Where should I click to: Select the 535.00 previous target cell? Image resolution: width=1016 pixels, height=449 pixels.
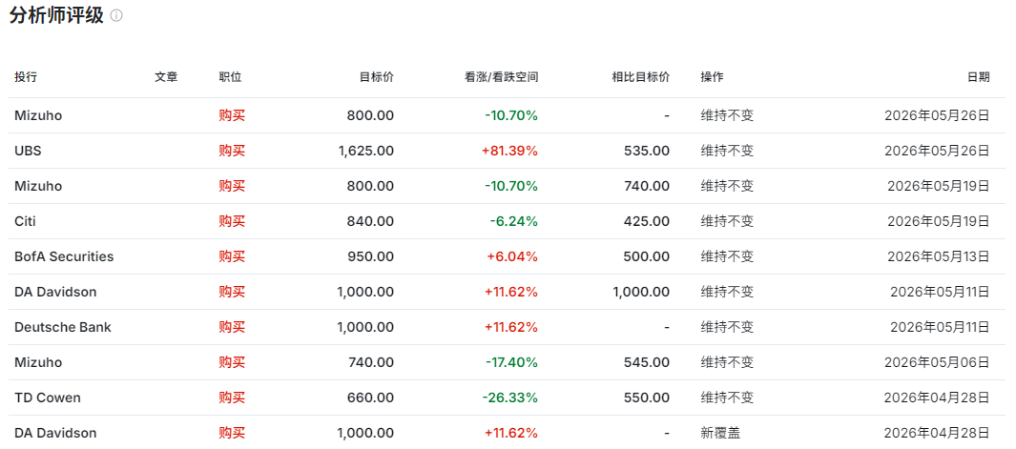(649, 151)
